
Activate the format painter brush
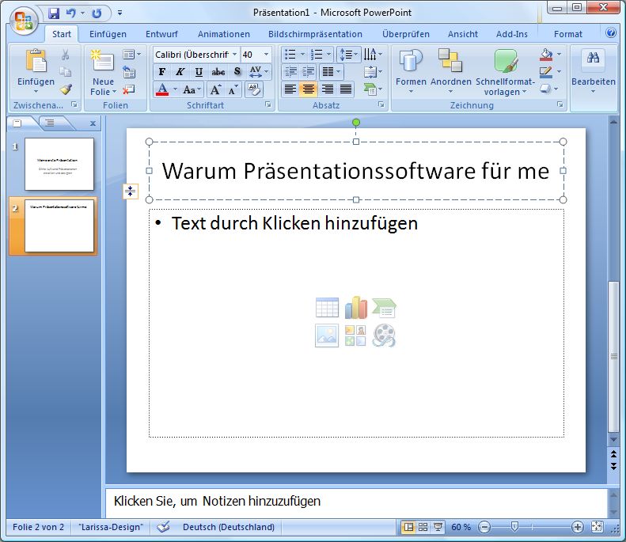tap(66, 89)
